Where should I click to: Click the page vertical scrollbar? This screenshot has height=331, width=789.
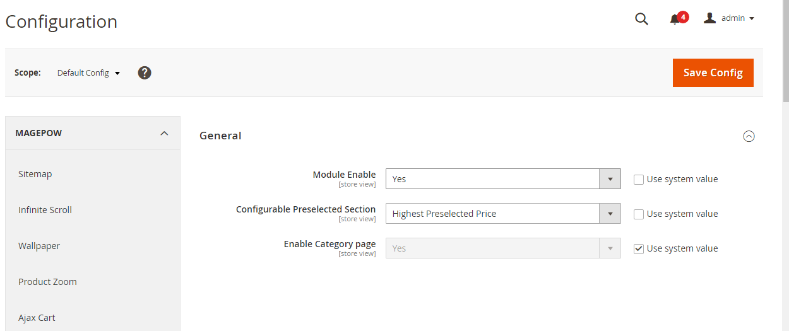(785, 50)
